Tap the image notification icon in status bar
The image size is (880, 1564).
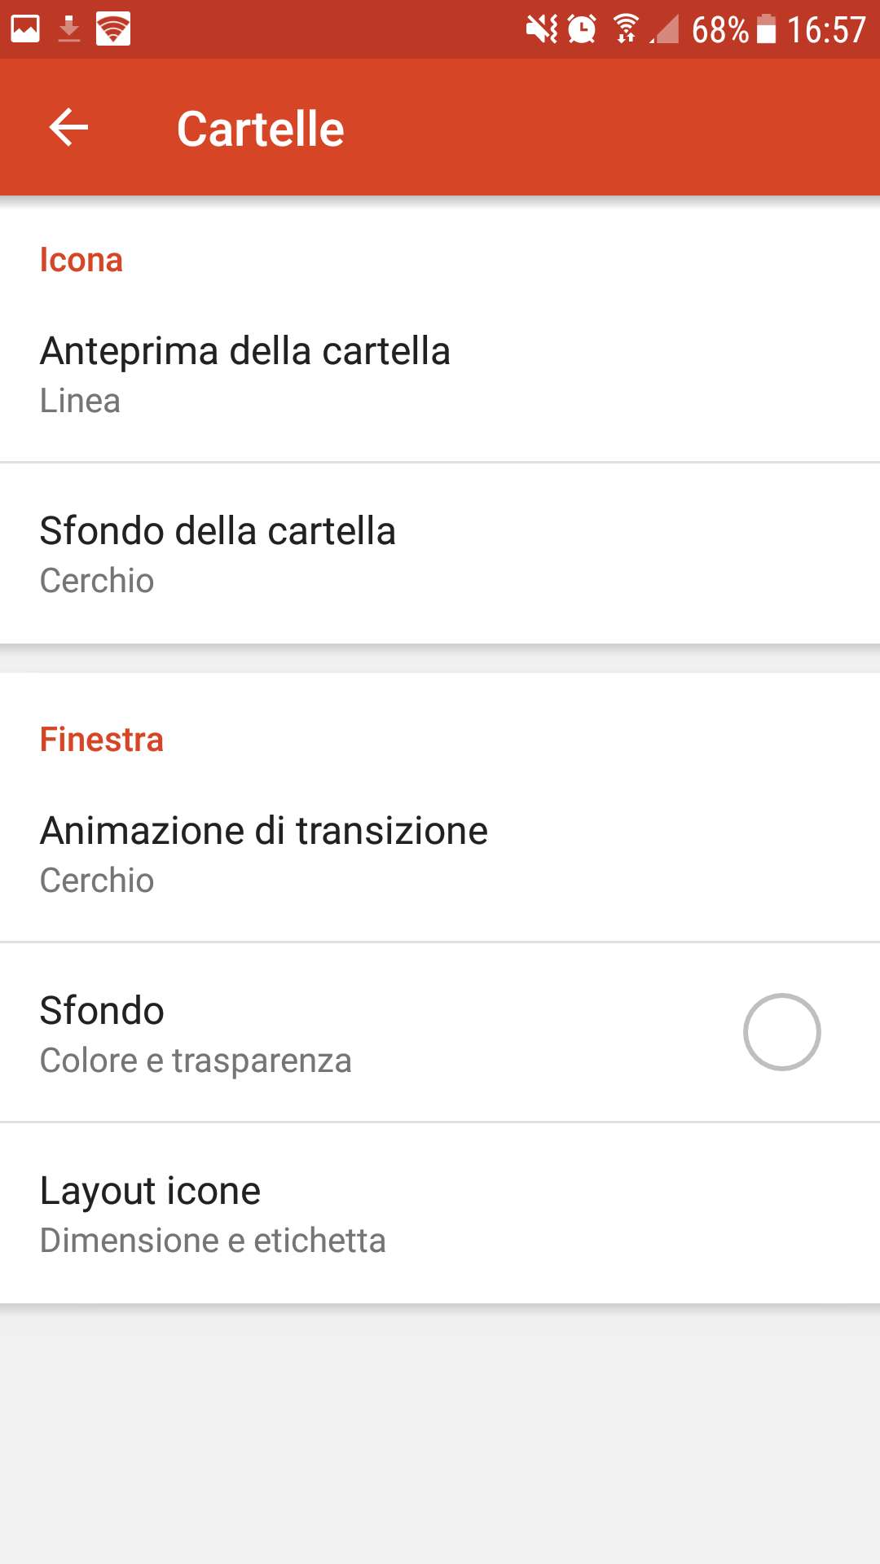coord(25,29)
